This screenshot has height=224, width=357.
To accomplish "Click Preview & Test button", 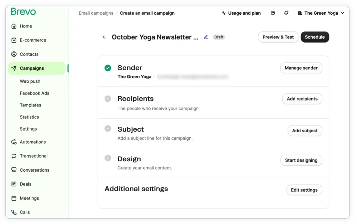I will click(278, 37).
